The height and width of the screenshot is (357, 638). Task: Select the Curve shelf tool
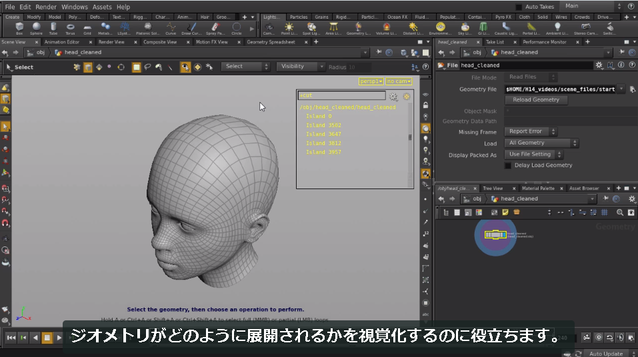[x=171, y=29]
